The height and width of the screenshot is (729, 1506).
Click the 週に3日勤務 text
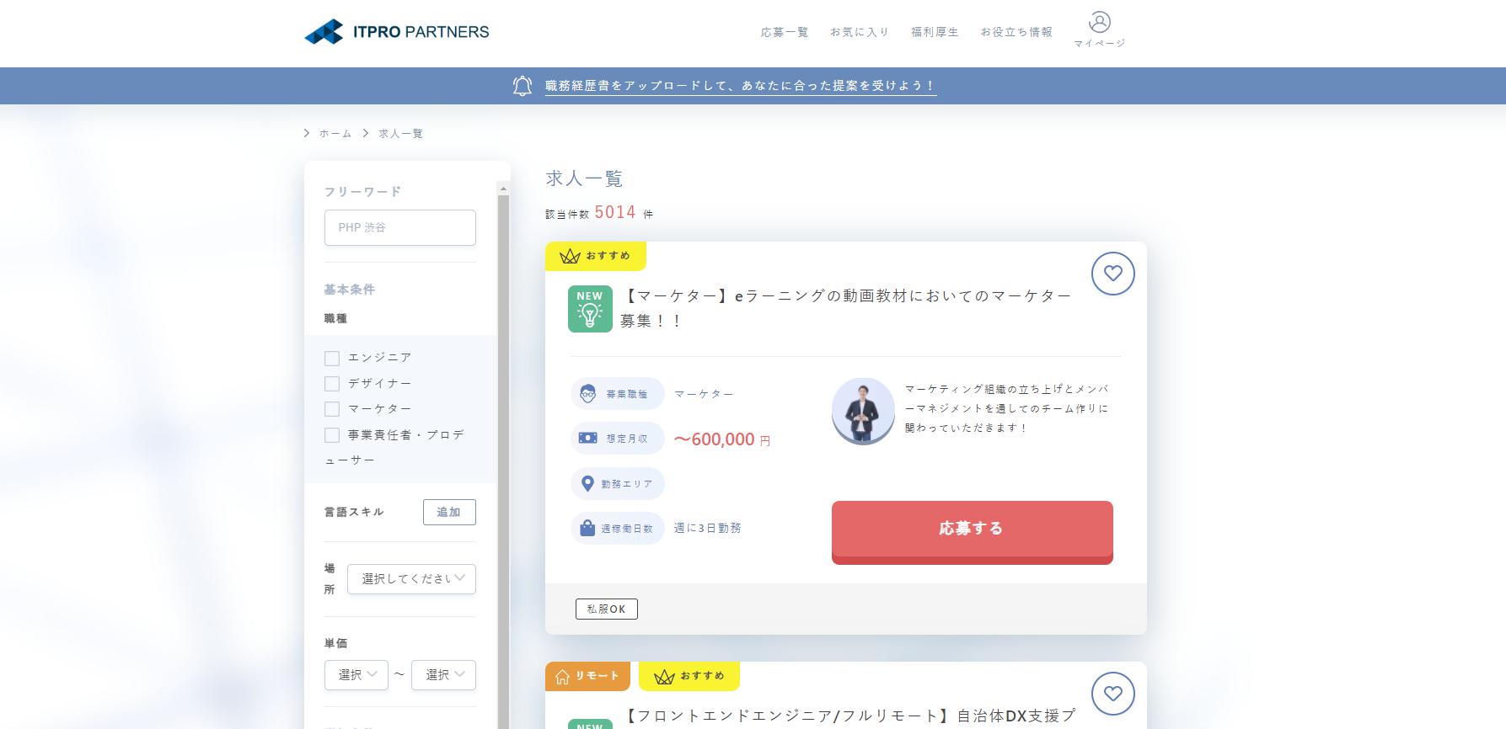click(x=708, y=528)
